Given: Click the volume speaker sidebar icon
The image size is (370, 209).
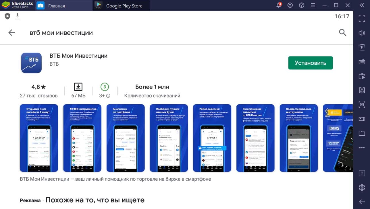Looking at the screenshot, I should (362, 33).
